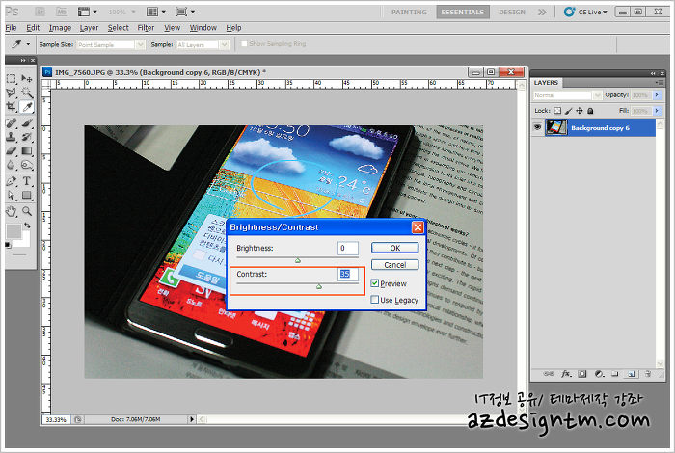Select the Spot Healing Brush tool

12,123
